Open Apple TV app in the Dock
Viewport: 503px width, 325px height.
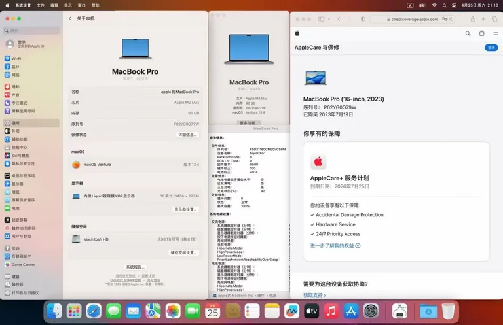(311, 311)
